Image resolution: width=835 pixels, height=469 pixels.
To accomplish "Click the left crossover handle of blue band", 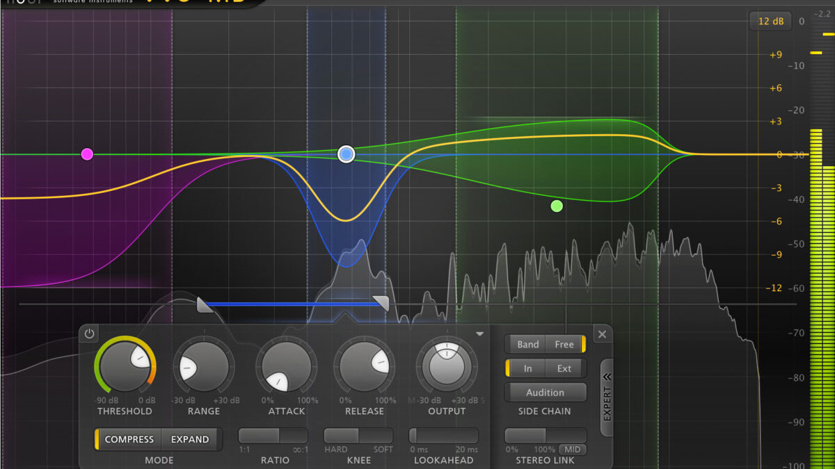I will click(x=204, y=304).
